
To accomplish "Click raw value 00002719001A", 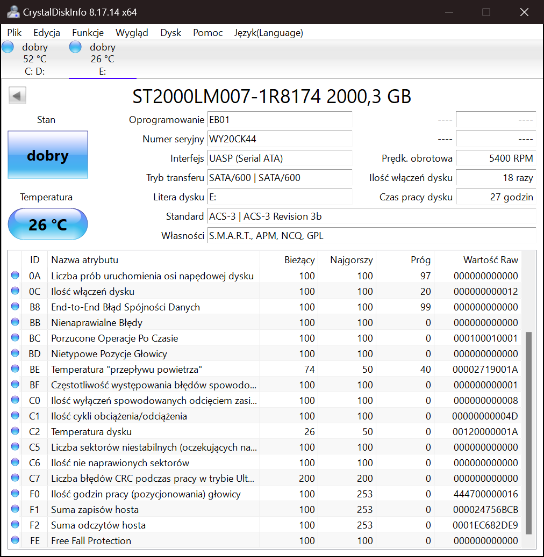I will [x=485, y=370].
